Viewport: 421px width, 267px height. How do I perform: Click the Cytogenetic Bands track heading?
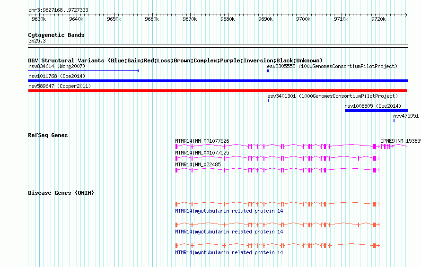[x=56, y=35]
